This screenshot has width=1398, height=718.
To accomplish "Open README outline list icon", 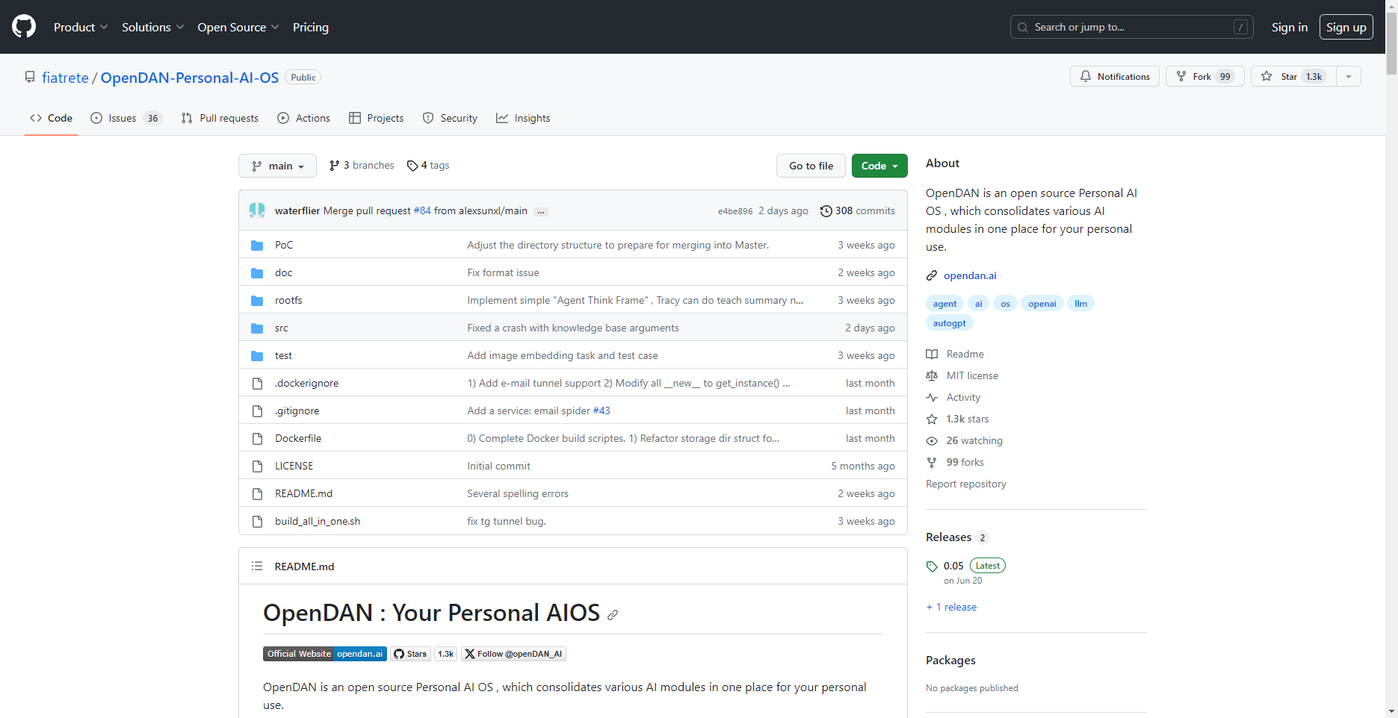I will coord(257,566).
